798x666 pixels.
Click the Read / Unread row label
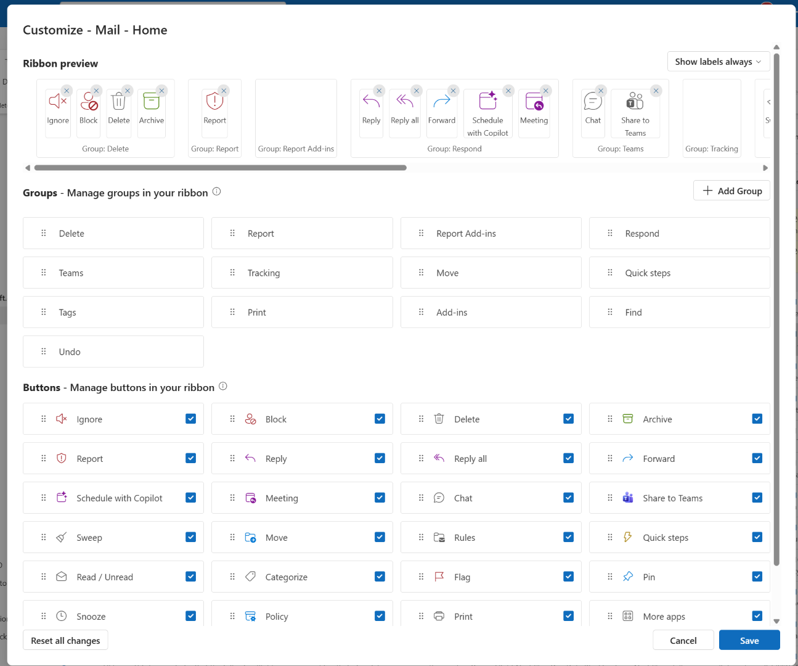tap(105, 577)
